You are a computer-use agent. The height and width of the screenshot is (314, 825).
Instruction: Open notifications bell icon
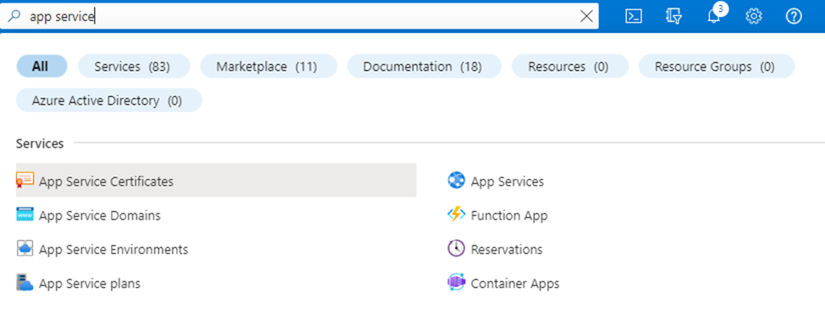tap(714, 16)
